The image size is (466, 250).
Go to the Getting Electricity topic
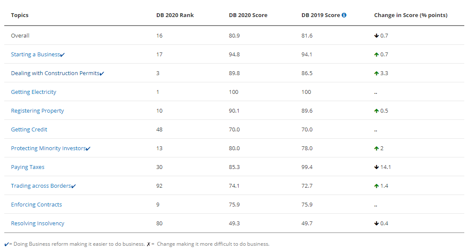click(33, 92)
